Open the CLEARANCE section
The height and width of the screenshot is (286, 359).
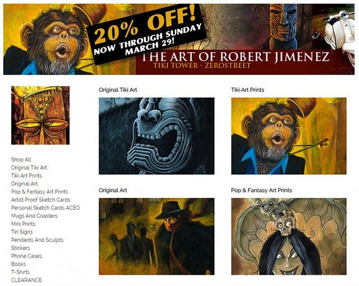point(26,280)
